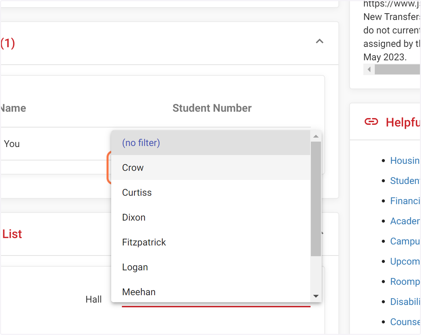Click the Helpful links chain icon
This screenshot has height=335, width=421.
point(371,122)
